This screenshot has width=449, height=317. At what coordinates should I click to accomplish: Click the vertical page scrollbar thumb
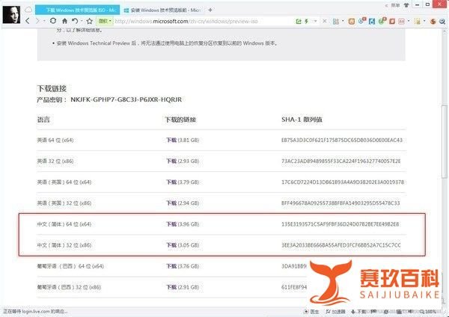click(x=444, y=141)
